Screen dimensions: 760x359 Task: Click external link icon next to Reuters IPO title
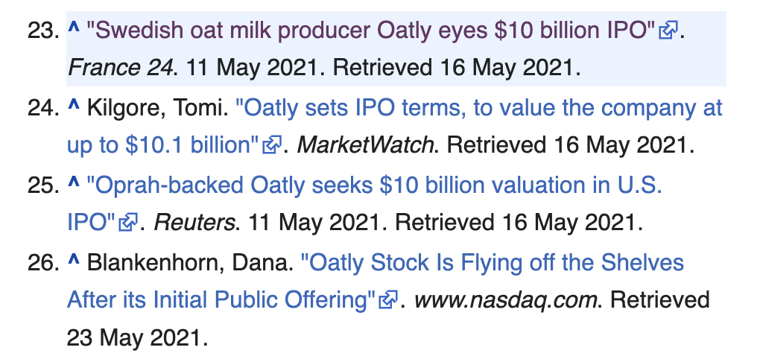tap(128, 223)
